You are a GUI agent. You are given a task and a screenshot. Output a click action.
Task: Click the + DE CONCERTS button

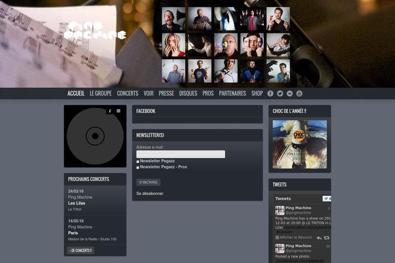click(x=81, y=251)
